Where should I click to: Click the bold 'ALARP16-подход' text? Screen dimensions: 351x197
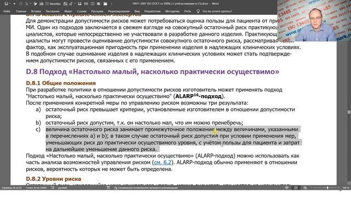coord(199,96)
